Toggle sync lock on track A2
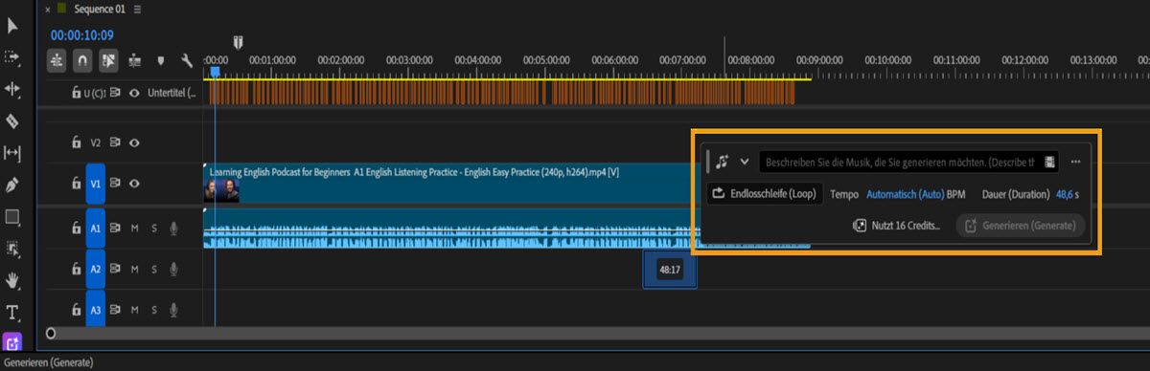The image size is (1150, 371). coord(115,270)
